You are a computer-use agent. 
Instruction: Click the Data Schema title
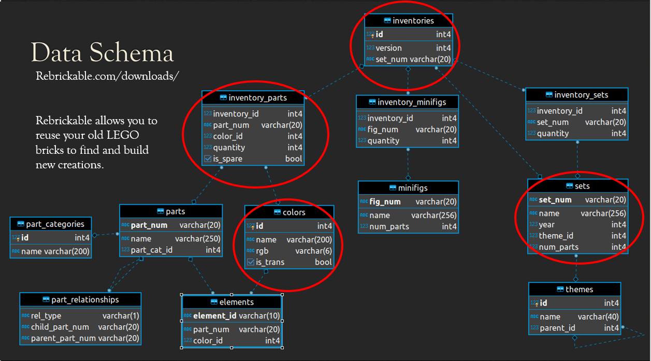102,53
